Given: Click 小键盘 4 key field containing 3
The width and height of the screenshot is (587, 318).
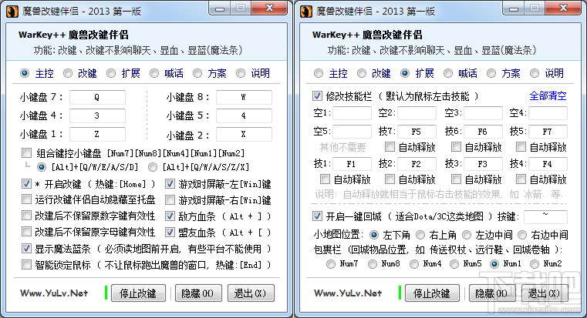Looking at the screenshot, I should click(x=97, y=115).
